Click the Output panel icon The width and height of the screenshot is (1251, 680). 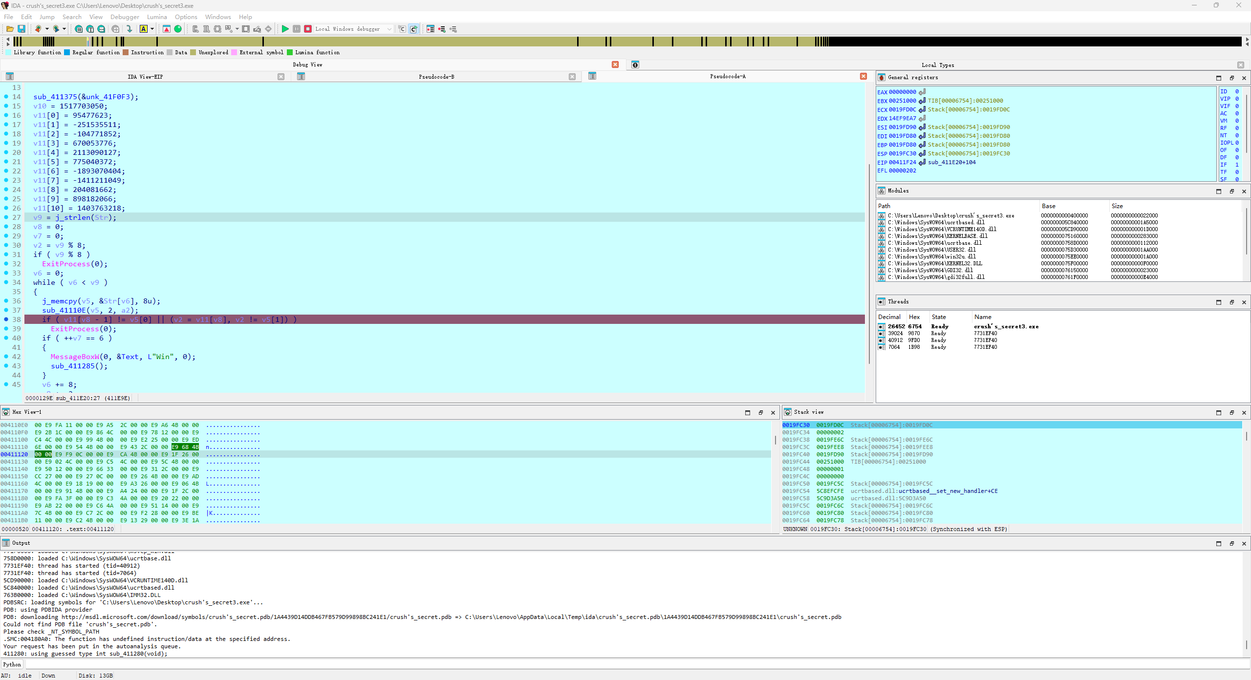pyautogui.click(x=6, y=543)
